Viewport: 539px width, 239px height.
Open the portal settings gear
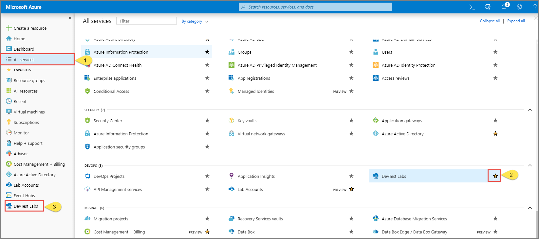pyautogui.click(x=519, y=7)
